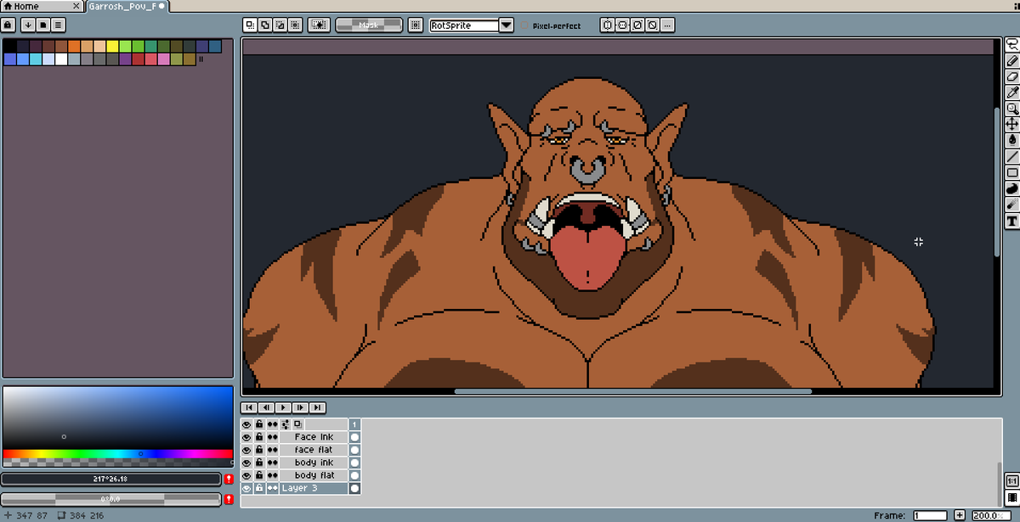Add a new frame with plus button
This screenshot has height=522, width=1020.
pyautogui.click(x=960, y=515)
